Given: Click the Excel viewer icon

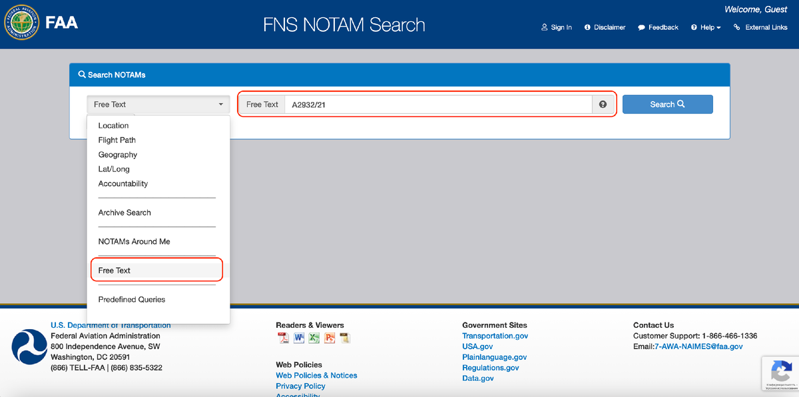Looking at the screenshot, I should click(x=314, y=338).
